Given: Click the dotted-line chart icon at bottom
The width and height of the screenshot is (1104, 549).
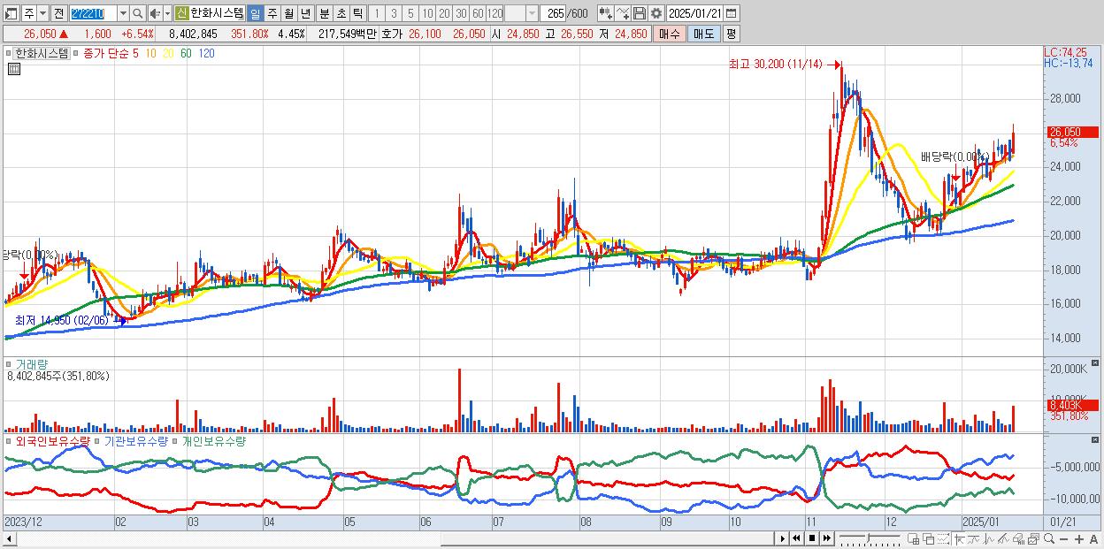Looking at the screenshot, I should 943,538.
